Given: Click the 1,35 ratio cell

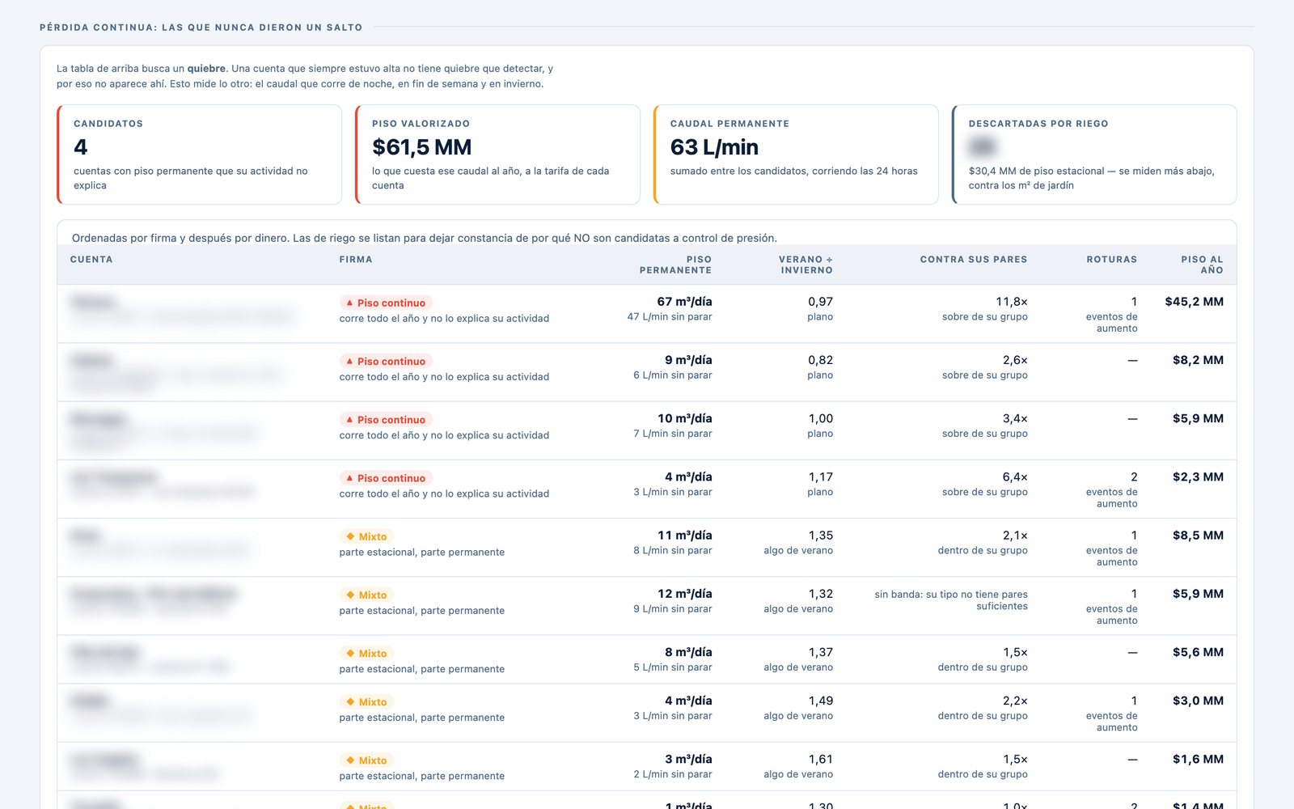Looking at the screenshot, I should click(820, 536).
